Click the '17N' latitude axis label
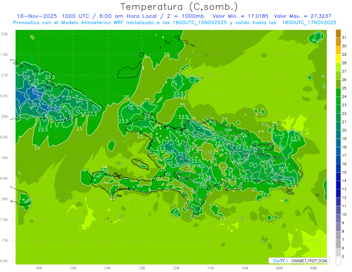This screenshot has height=272, width=352. [5, 240]
